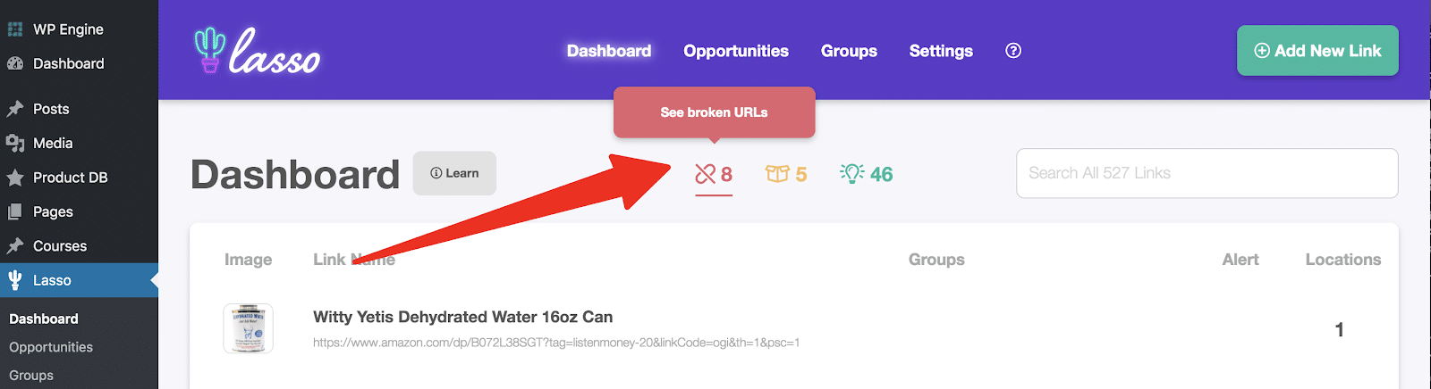Click the Product DB star icon

(x=15, y=178)
